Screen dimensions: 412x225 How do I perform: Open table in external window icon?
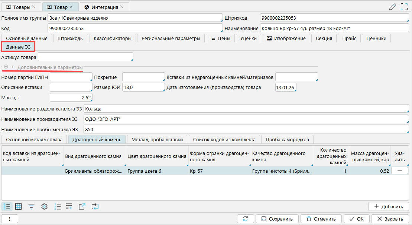(x=82, y=206)
